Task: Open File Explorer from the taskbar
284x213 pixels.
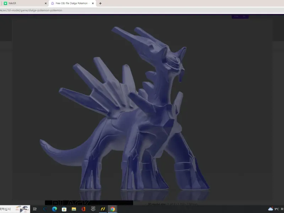Action: [x=74, y=209]
